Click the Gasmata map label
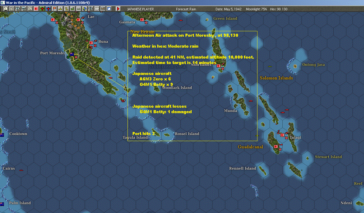Image resolution: width=364 pixels, height=213 pixels. tap(127, 22)
